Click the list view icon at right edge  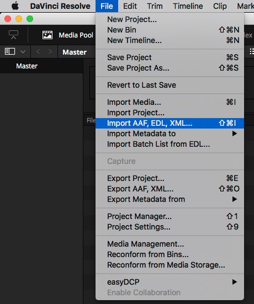(x=252, y=51)
